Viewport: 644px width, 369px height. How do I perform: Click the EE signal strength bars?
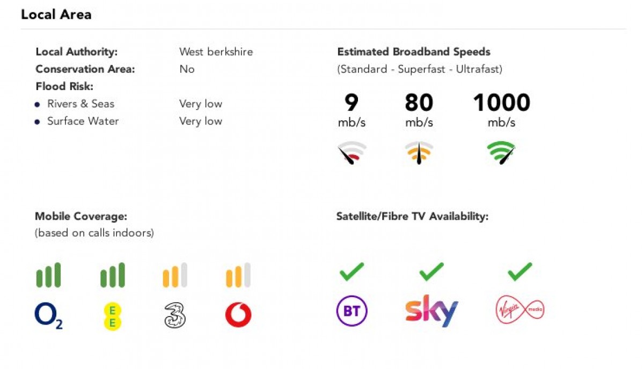[113, 275]
